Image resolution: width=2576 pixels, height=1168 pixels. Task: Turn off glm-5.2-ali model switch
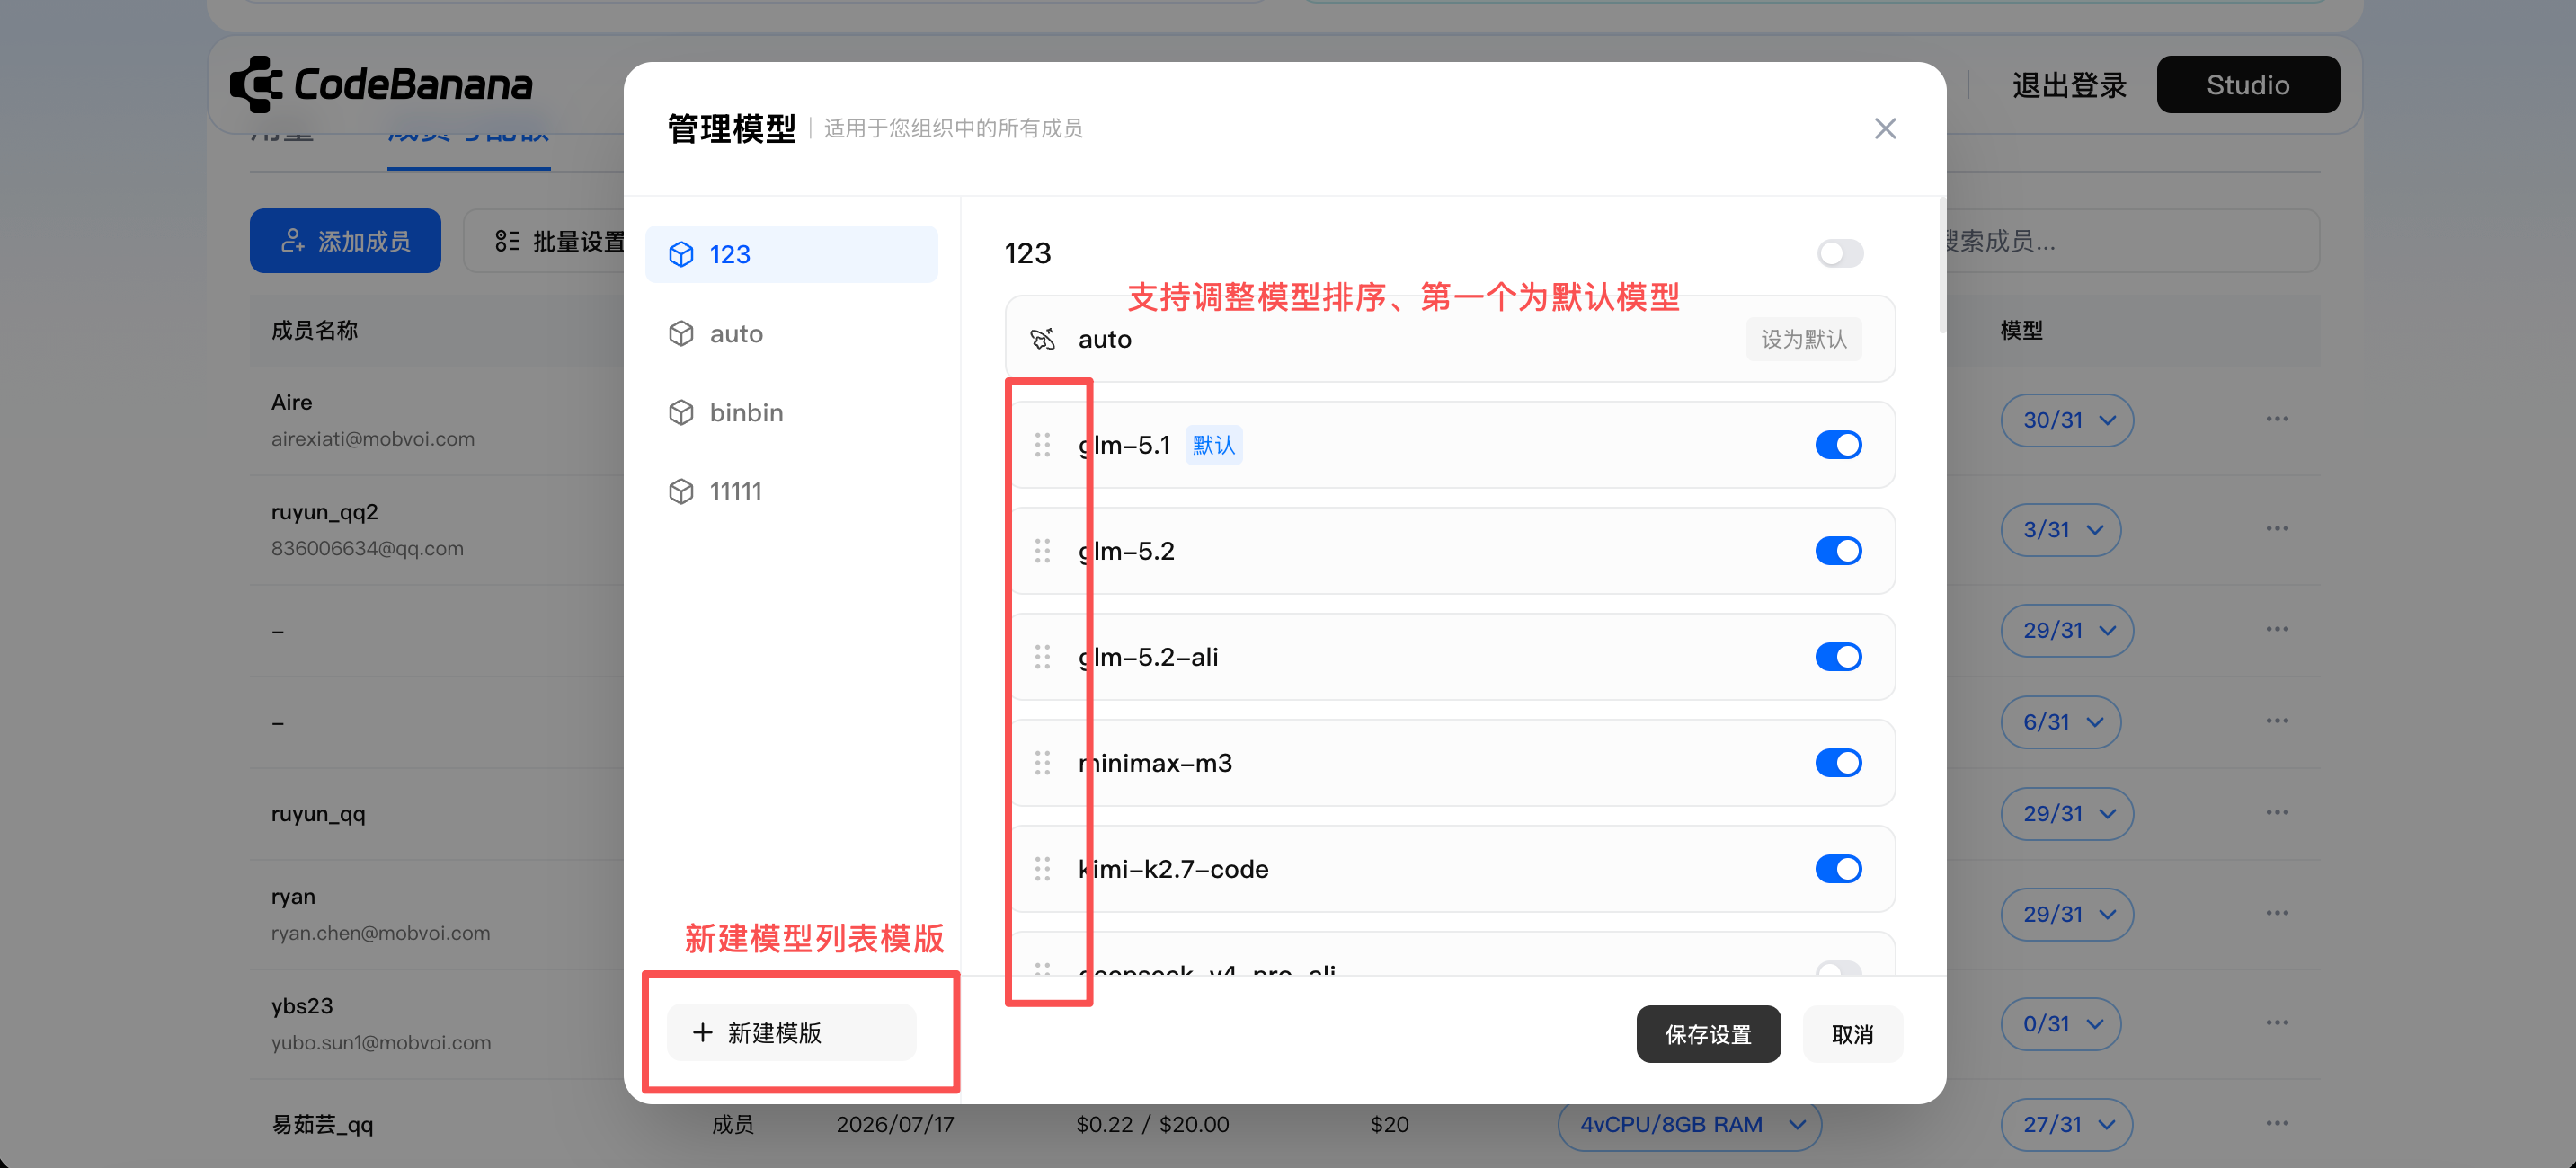tap(1838, 657)
